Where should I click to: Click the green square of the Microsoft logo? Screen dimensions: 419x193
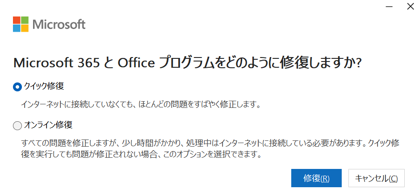pyautogui.click(x=25, y=20)
